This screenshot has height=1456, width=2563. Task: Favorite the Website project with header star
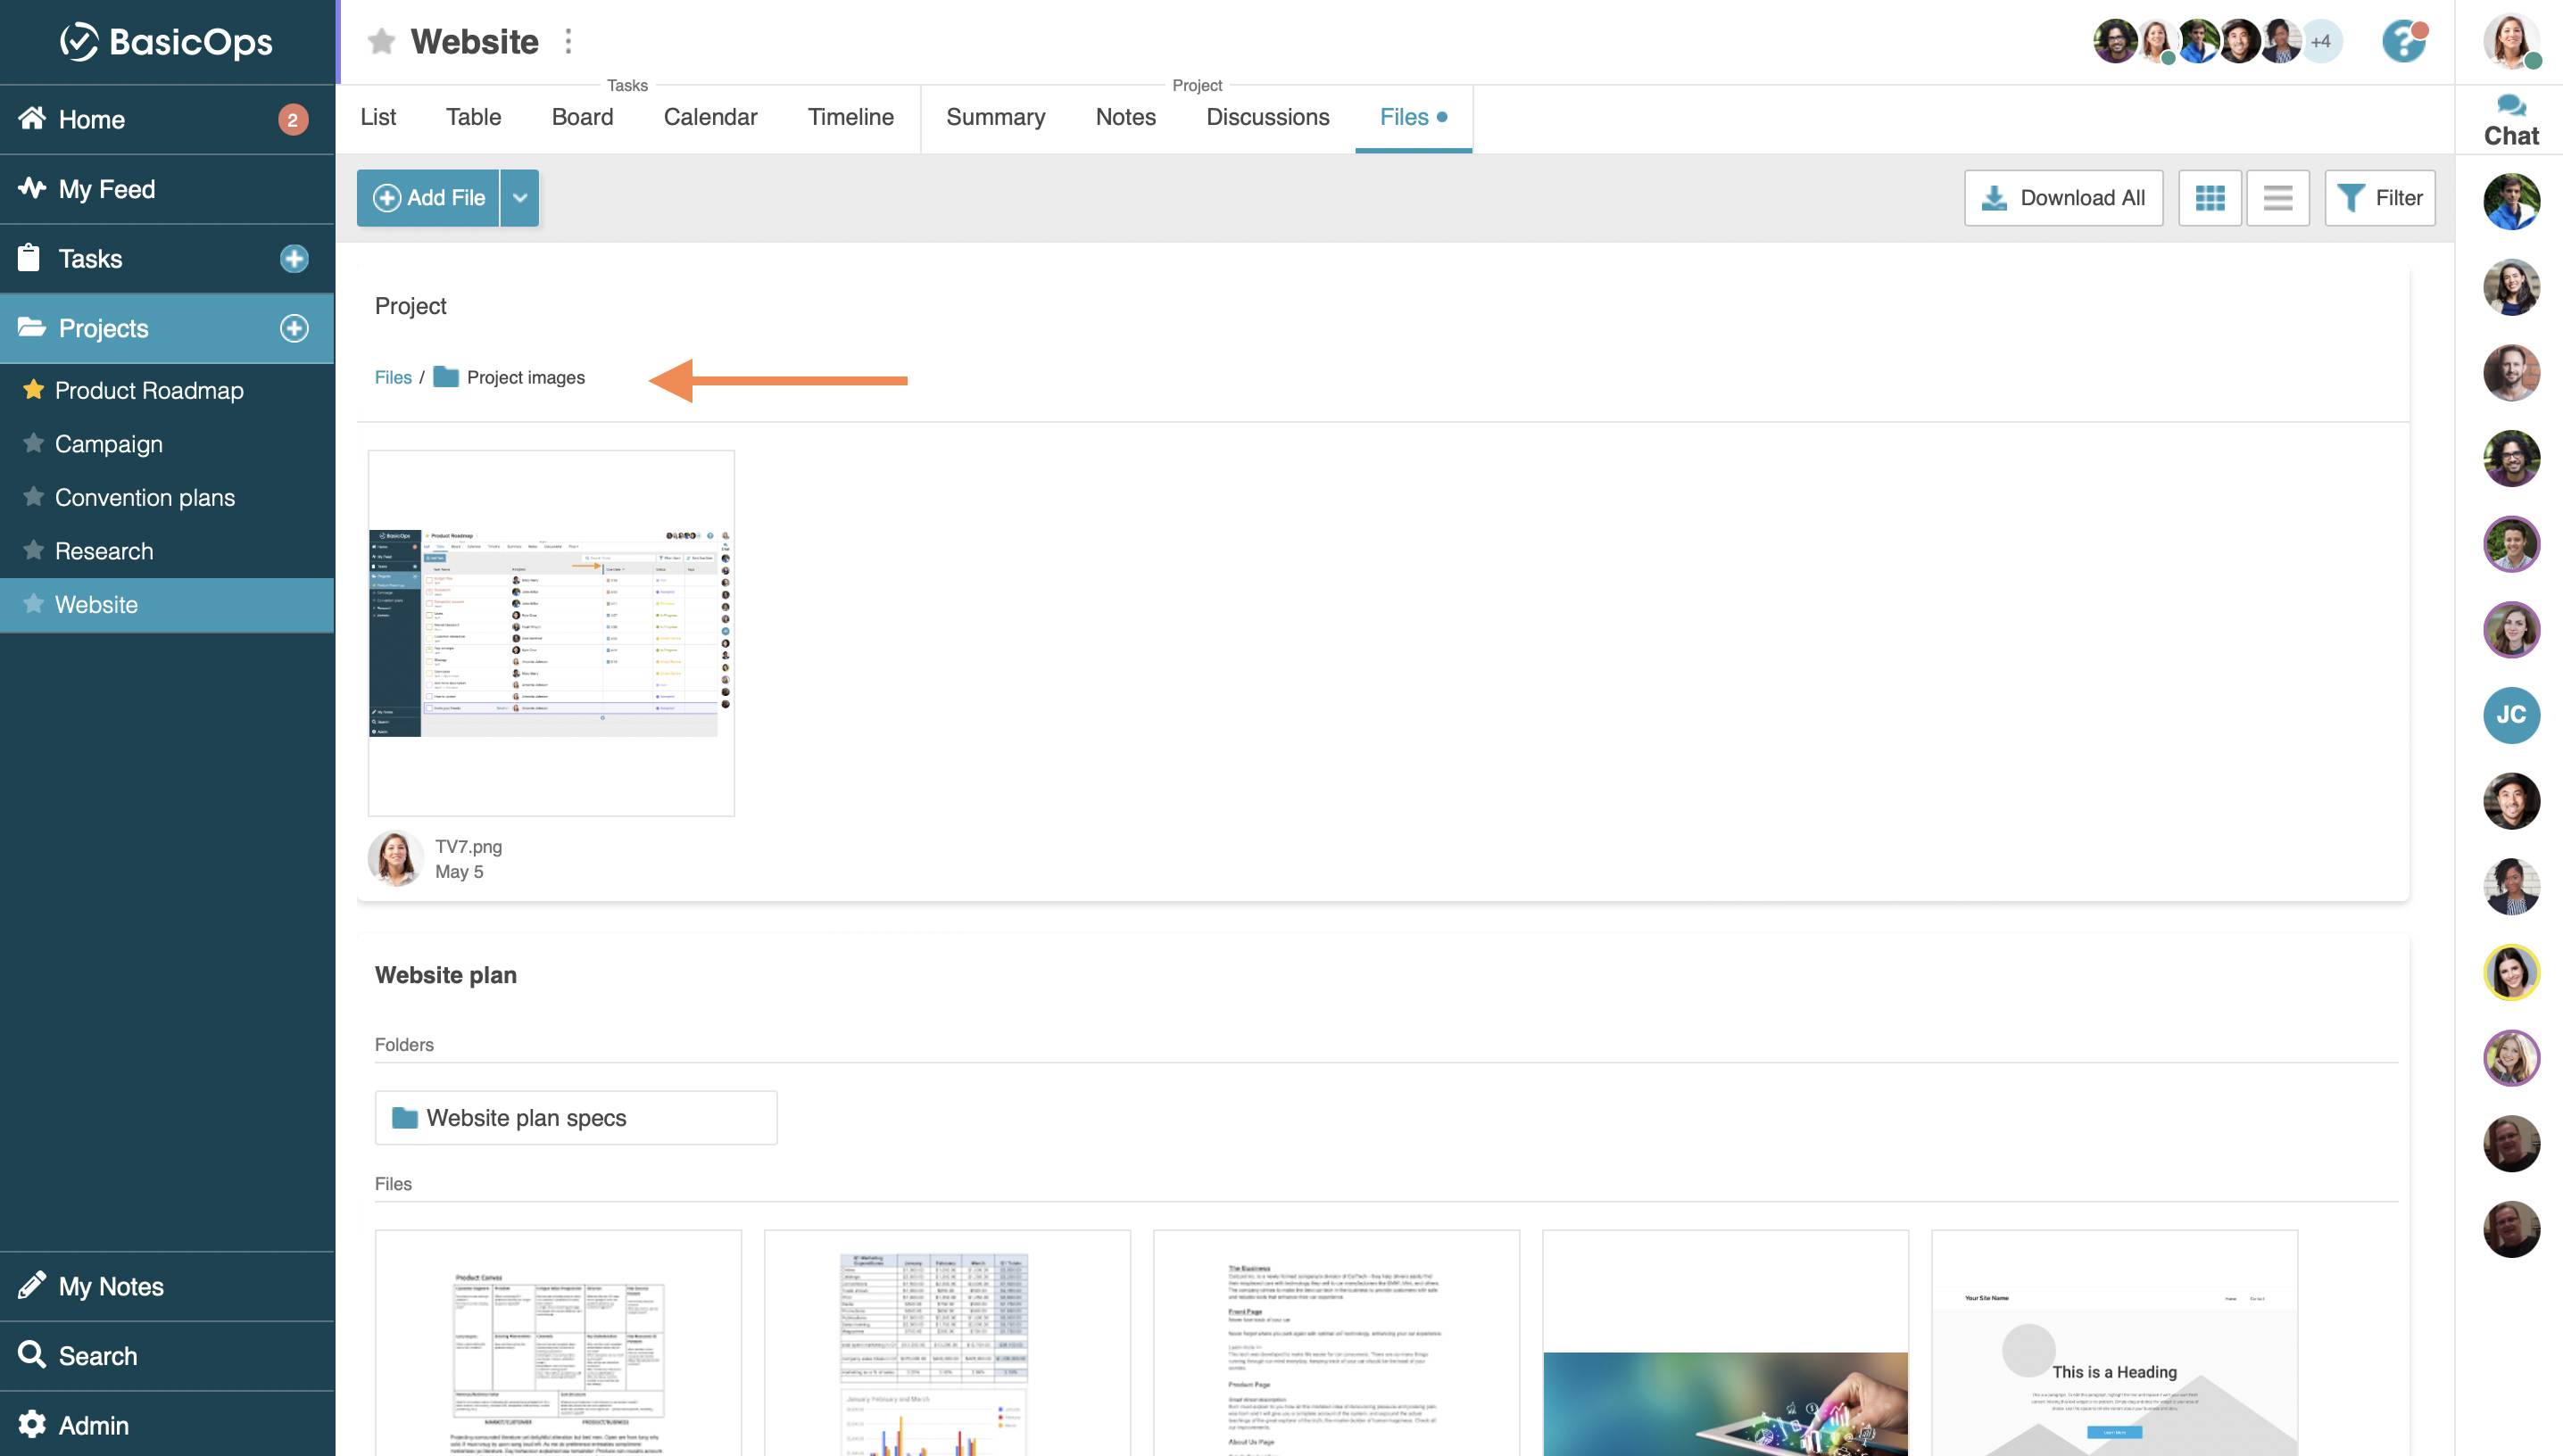381,41
